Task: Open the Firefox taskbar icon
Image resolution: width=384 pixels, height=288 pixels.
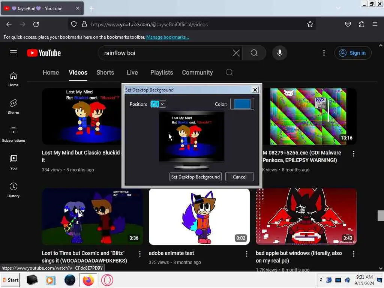Action: (88, 280)
